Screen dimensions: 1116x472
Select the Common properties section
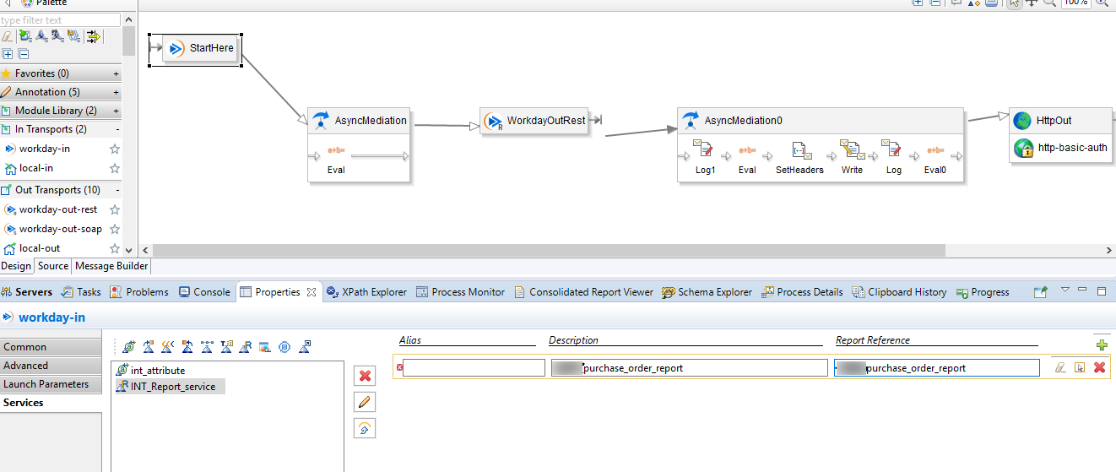point(51,347)
